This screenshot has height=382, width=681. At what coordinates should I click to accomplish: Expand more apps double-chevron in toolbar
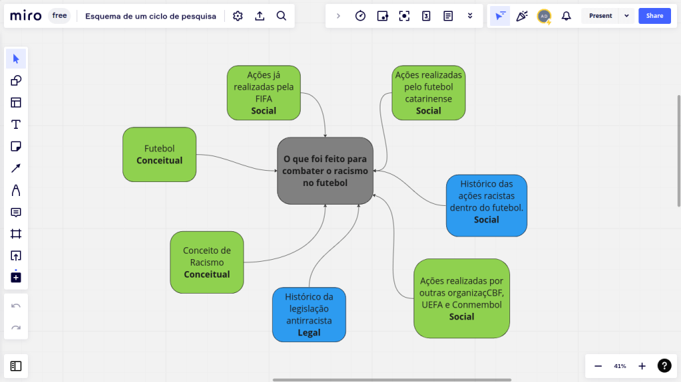coord(470,16)
